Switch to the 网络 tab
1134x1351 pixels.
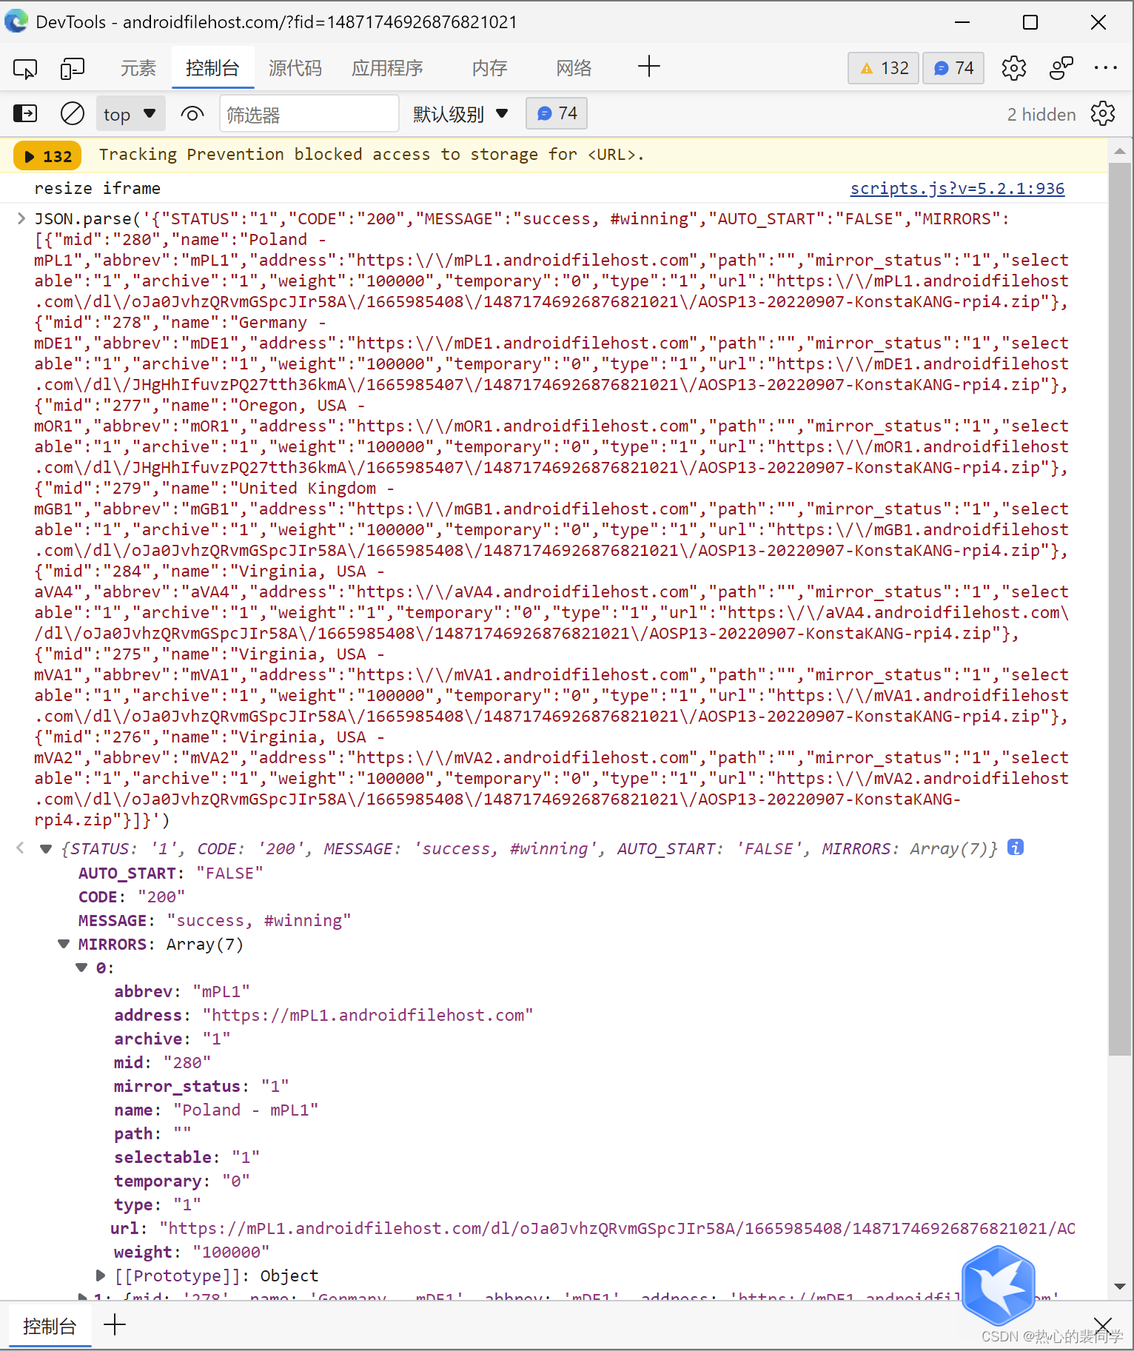(x=574, y=69)
